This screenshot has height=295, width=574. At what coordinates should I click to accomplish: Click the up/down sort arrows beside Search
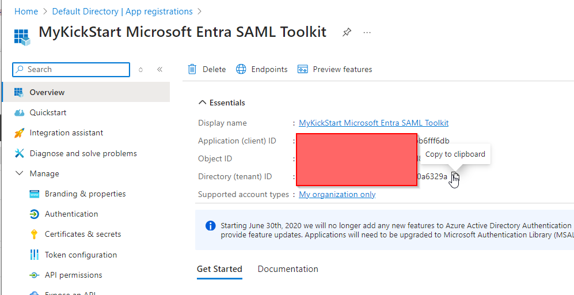pyautogui.click(x=141, y=69)
